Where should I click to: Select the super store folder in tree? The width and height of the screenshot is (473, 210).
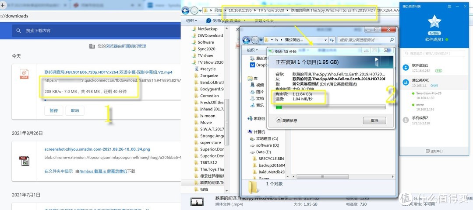210,143
